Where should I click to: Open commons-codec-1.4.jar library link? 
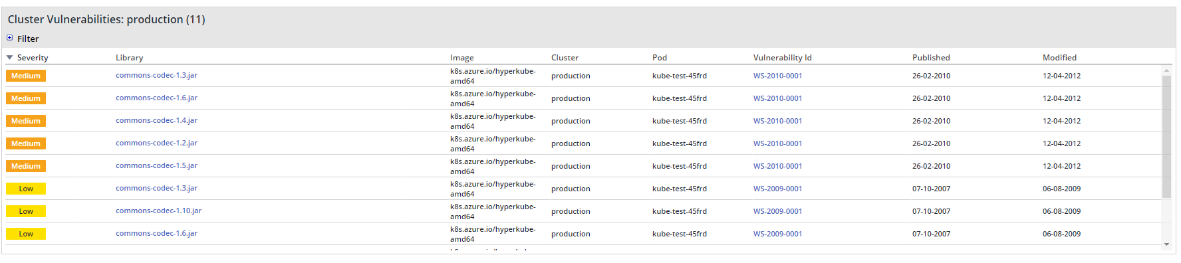(x=156, y=120)
